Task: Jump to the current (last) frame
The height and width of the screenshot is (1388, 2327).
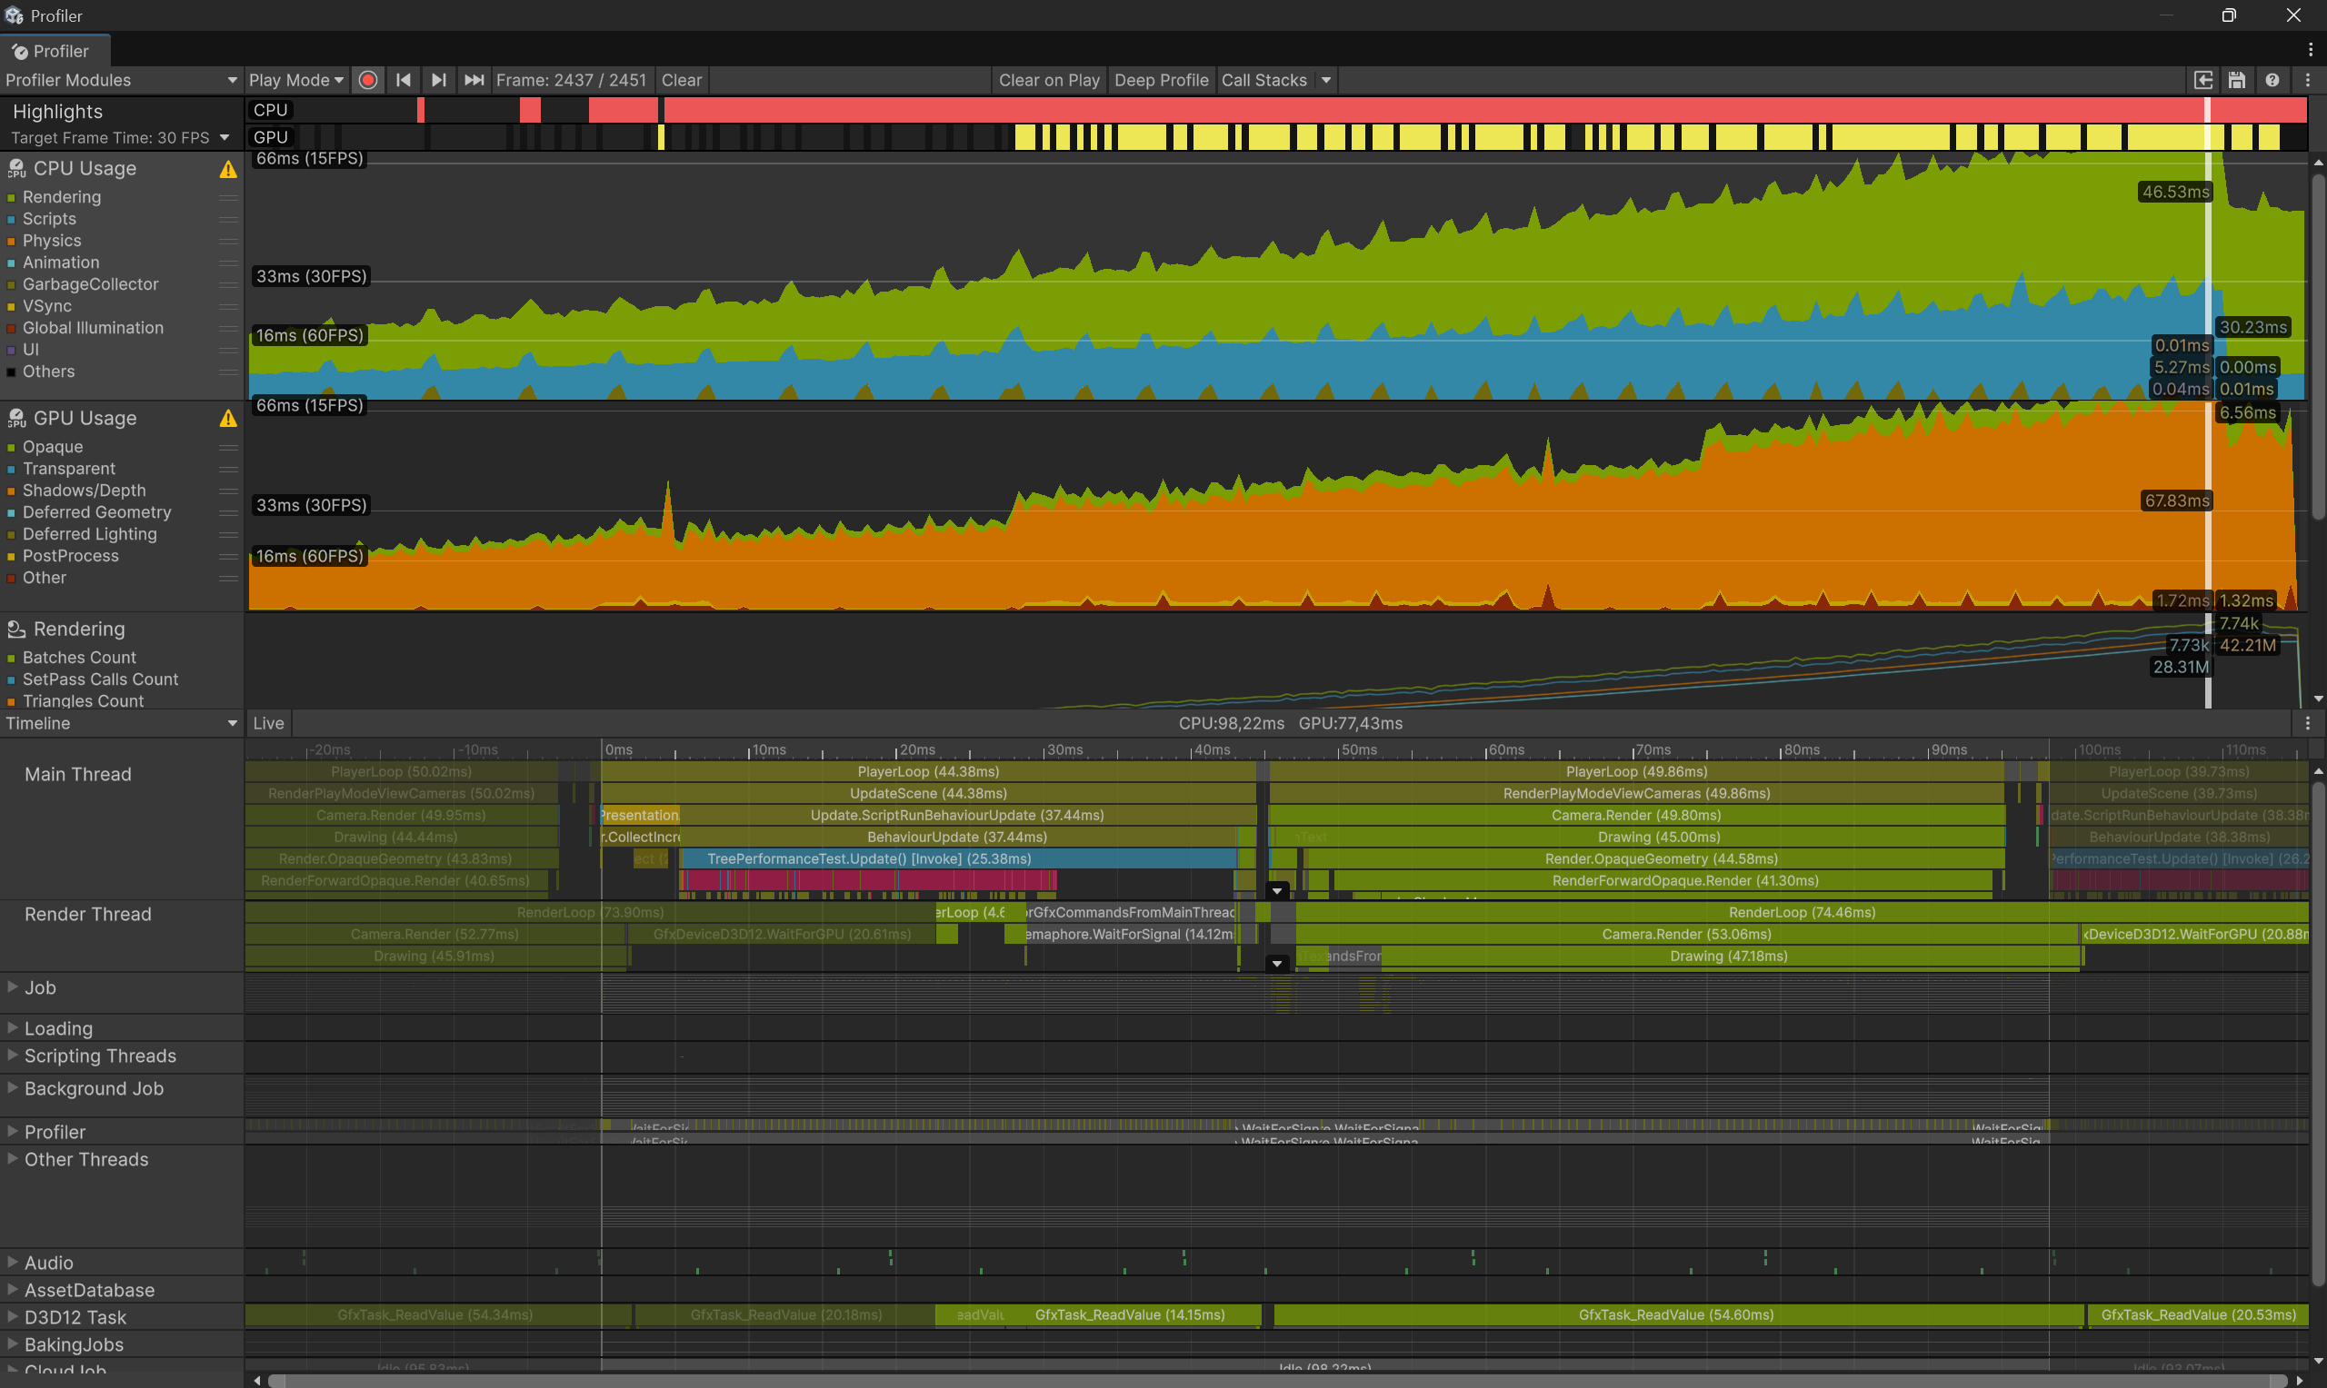Action: click(474, 81)
